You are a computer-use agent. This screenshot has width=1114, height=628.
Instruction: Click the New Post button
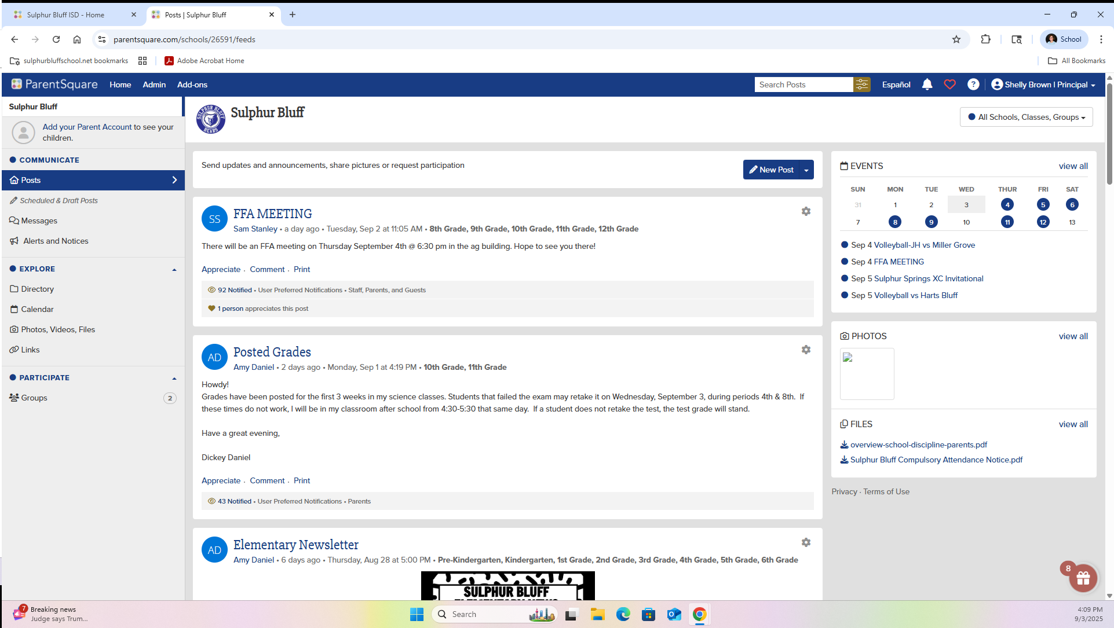(771, 170)
